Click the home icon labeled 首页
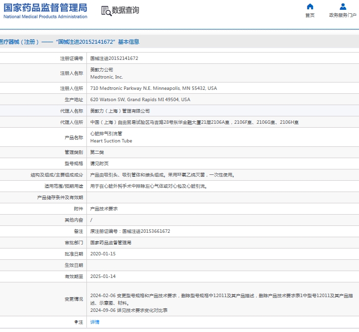Viewport: 359px width, 332px height. point(310,6)
